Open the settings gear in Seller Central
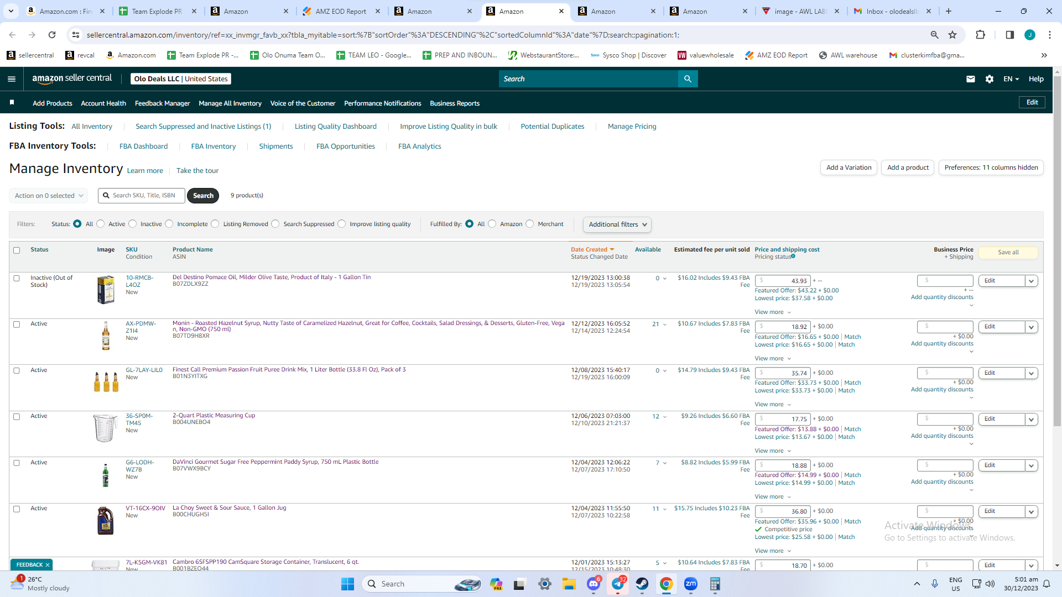The width and height of the screenshot is (1062, 597). (990, 79)
